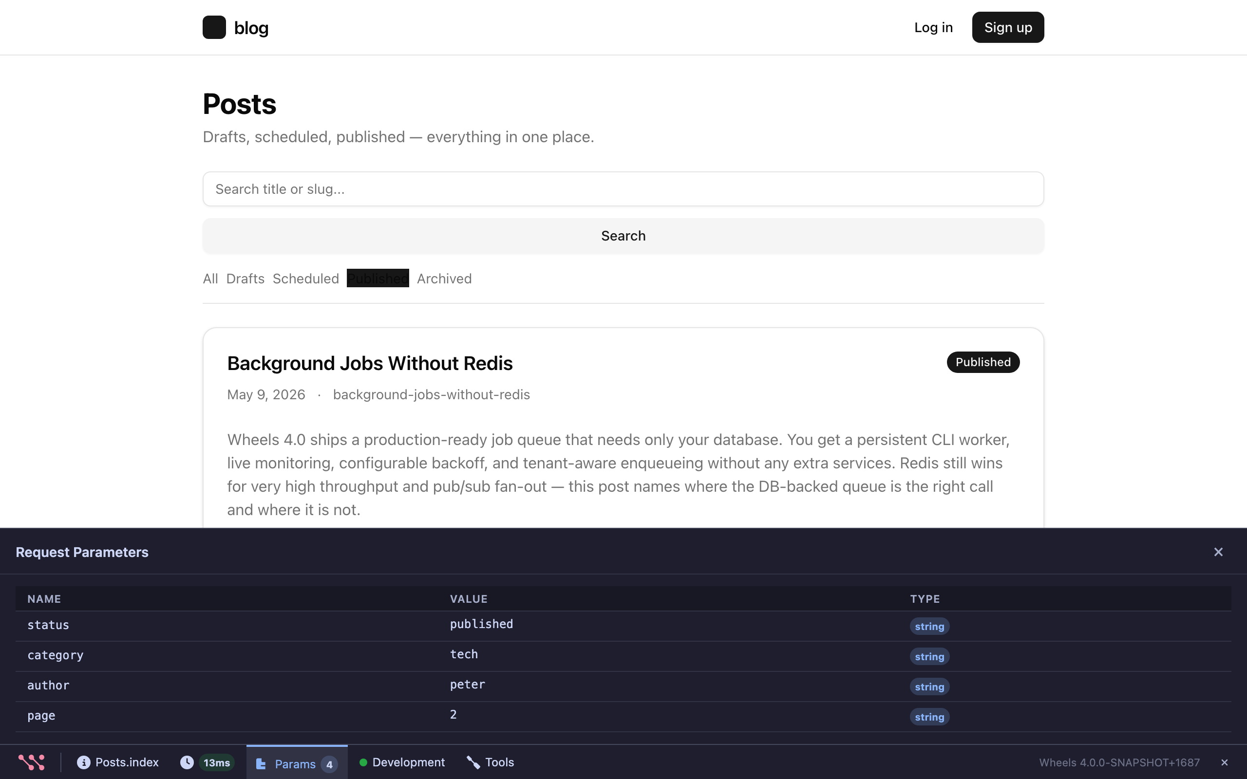Dismiss the debug bar with its X

(1224, 762)
